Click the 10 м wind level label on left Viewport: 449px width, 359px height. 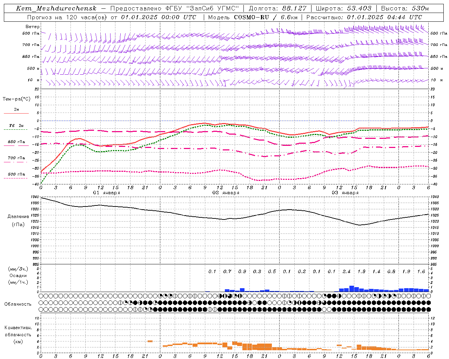33,80
